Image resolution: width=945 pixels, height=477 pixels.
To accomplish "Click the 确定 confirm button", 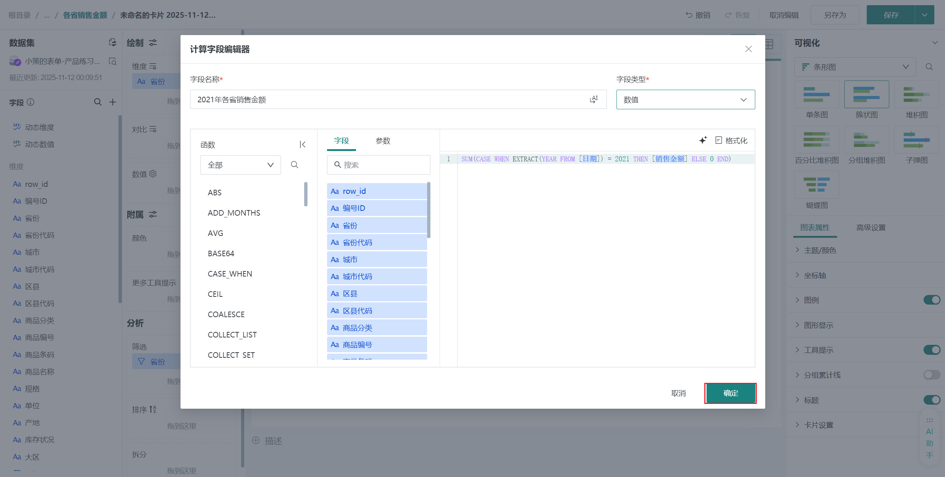I will pos(730,393).
